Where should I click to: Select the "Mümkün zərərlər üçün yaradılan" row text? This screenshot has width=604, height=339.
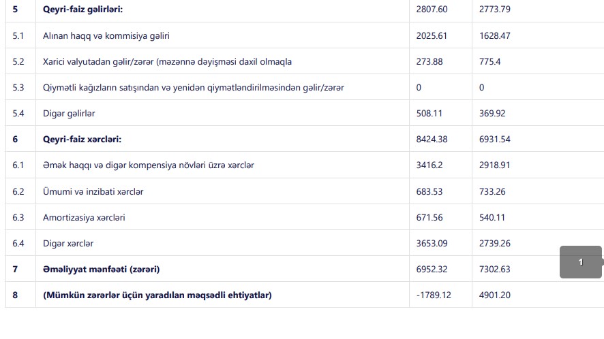[x=157, y=295]
